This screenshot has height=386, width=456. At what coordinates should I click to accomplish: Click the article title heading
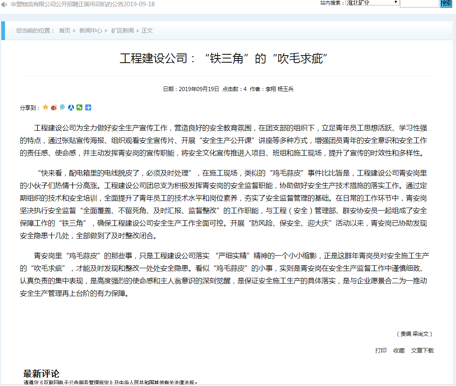click(x=223, y=58)
